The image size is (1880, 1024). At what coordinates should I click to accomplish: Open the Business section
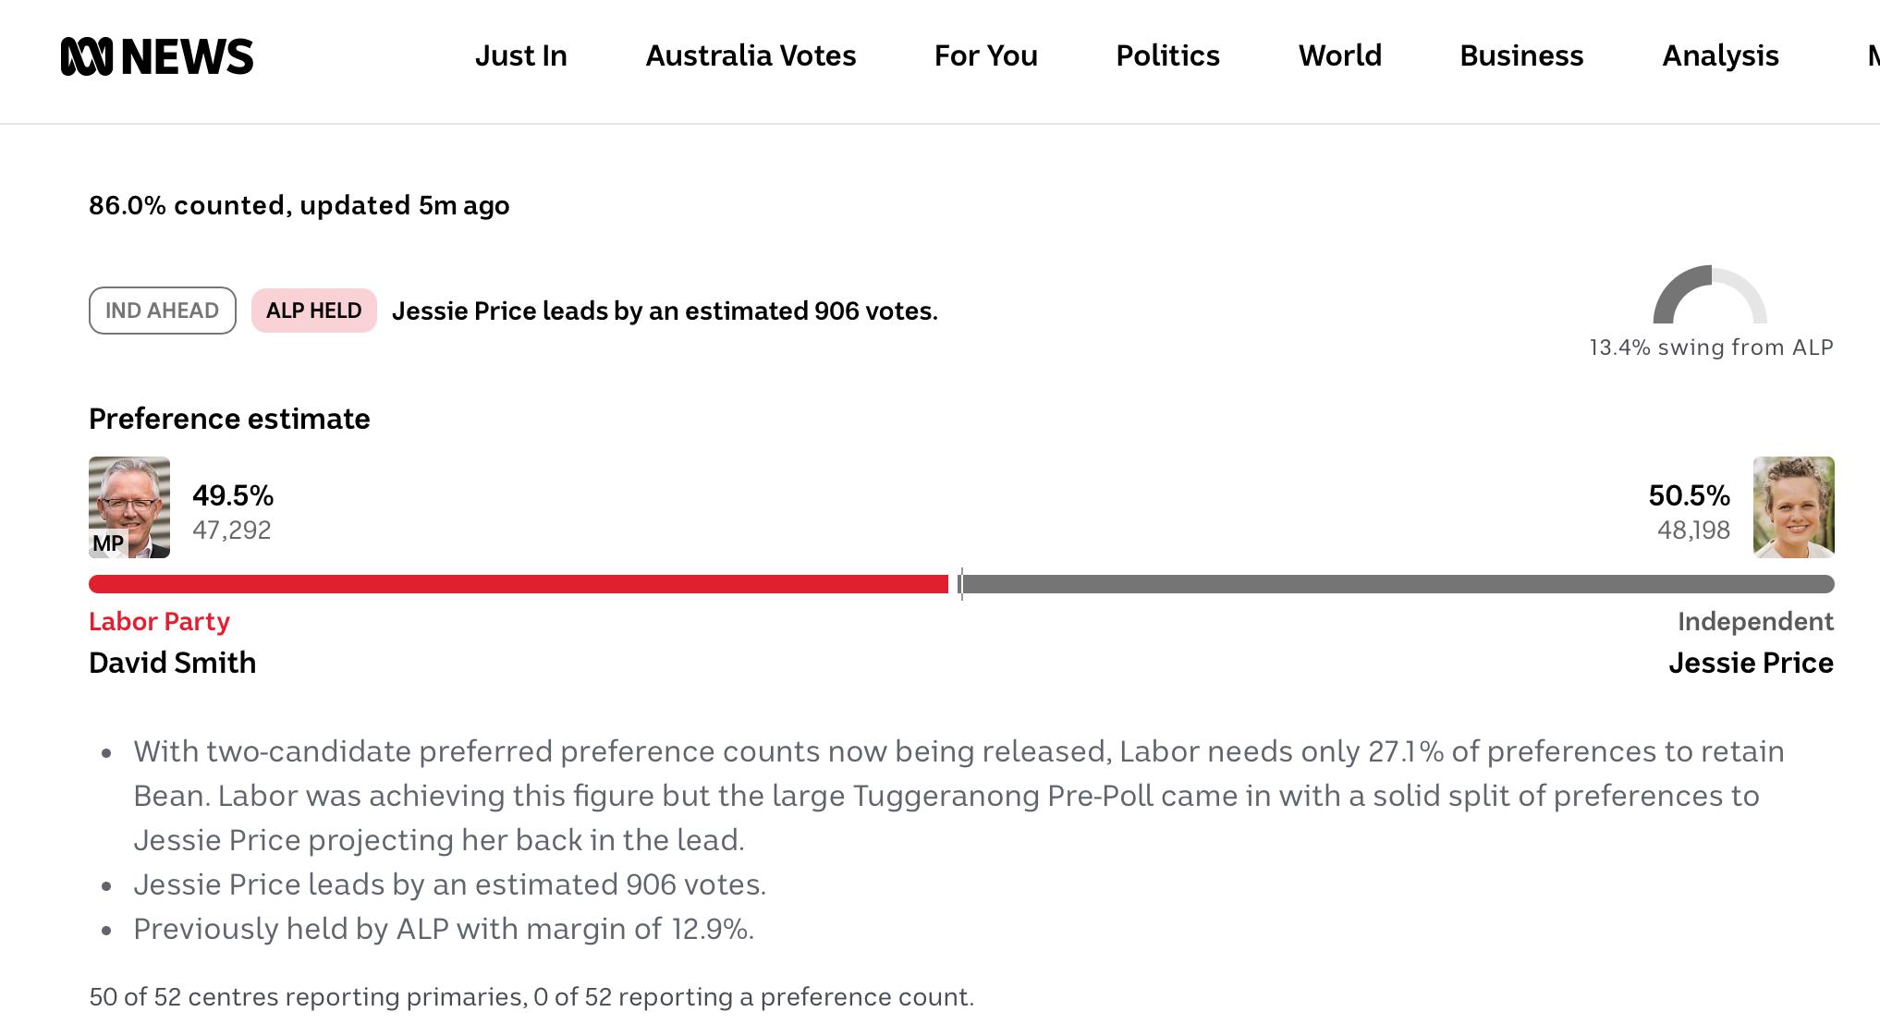pos(1521,55)
